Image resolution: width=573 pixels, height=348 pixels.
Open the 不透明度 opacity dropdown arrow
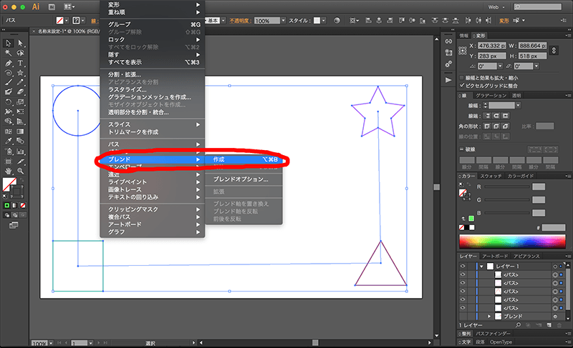pos(283,21)
